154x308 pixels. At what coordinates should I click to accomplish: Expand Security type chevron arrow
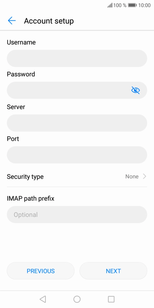(x=144, y=176)
